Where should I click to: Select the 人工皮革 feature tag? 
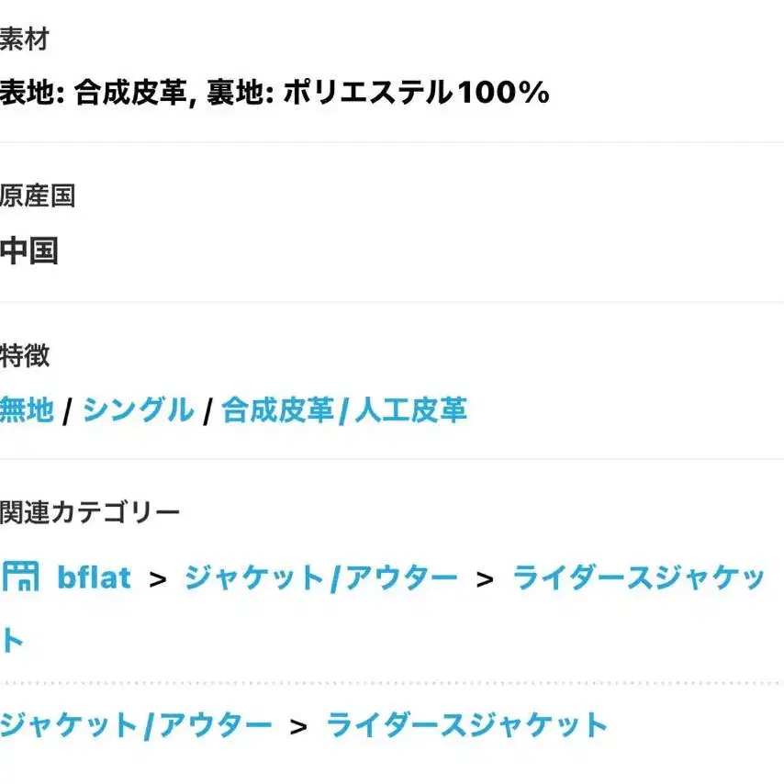410,409
